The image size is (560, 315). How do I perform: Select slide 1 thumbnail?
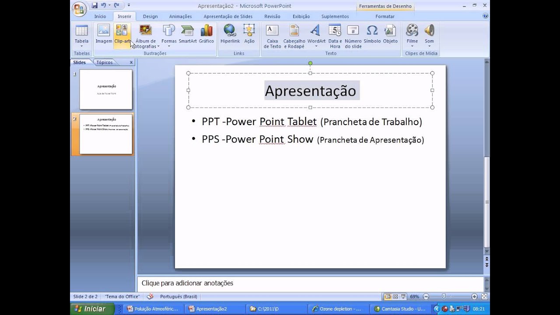tap(106, 89)
